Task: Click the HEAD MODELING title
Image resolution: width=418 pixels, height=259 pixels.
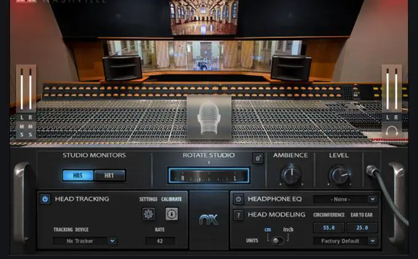Action: pos(276,215)
